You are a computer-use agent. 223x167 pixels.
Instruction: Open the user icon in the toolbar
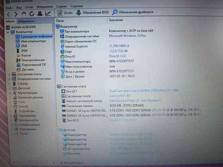(x=40, y=14)
